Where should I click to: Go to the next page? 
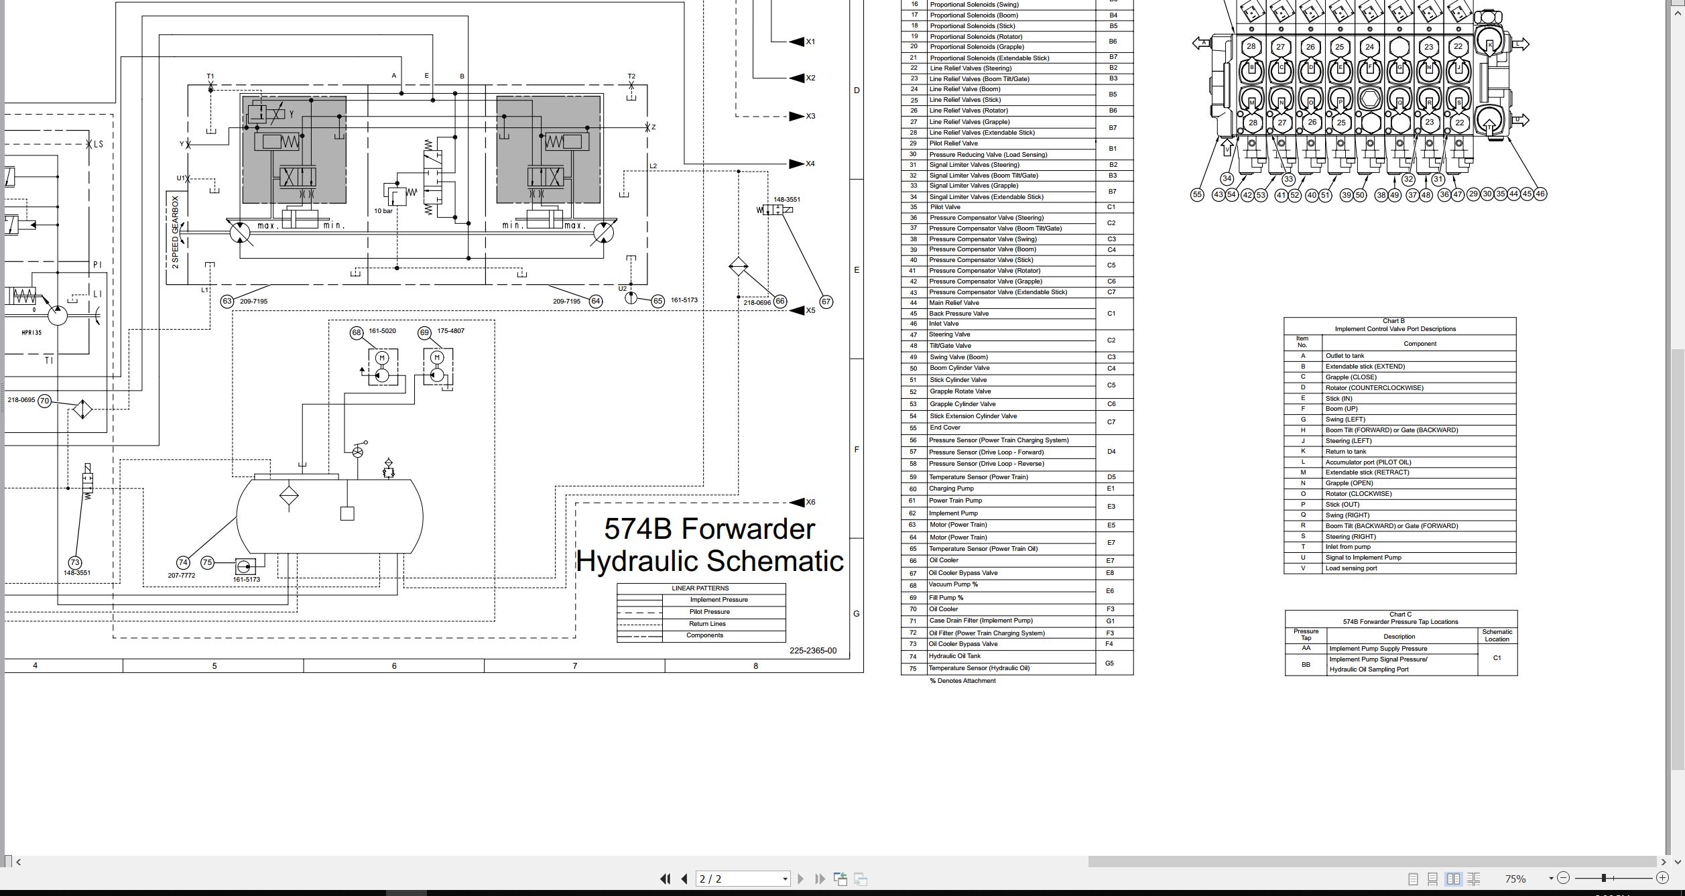[x=800, y=879]
